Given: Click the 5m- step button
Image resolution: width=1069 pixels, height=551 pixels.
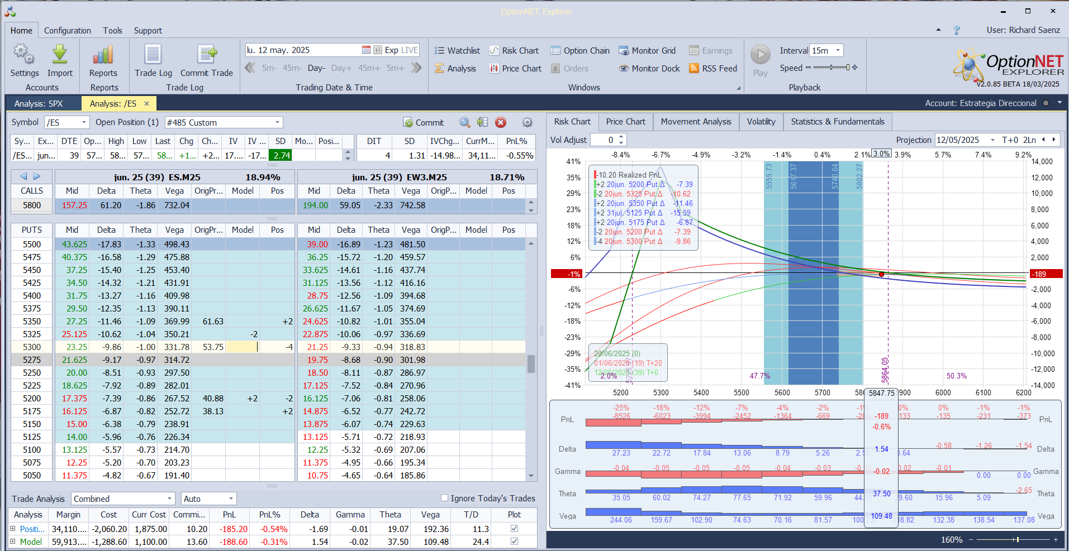Looking at the screenshot, I should pyautogui.click(x=269, y=68).
